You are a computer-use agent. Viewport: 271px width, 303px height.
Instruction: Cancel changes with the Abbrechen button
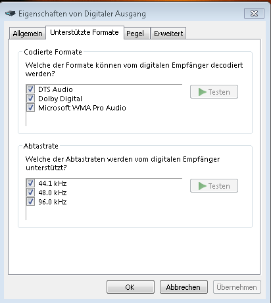[x=184, y=287]
